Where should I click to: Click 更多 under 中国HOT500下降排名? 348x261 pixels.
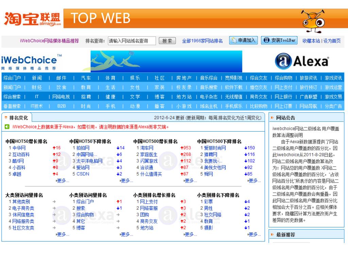tap(255, 181)
